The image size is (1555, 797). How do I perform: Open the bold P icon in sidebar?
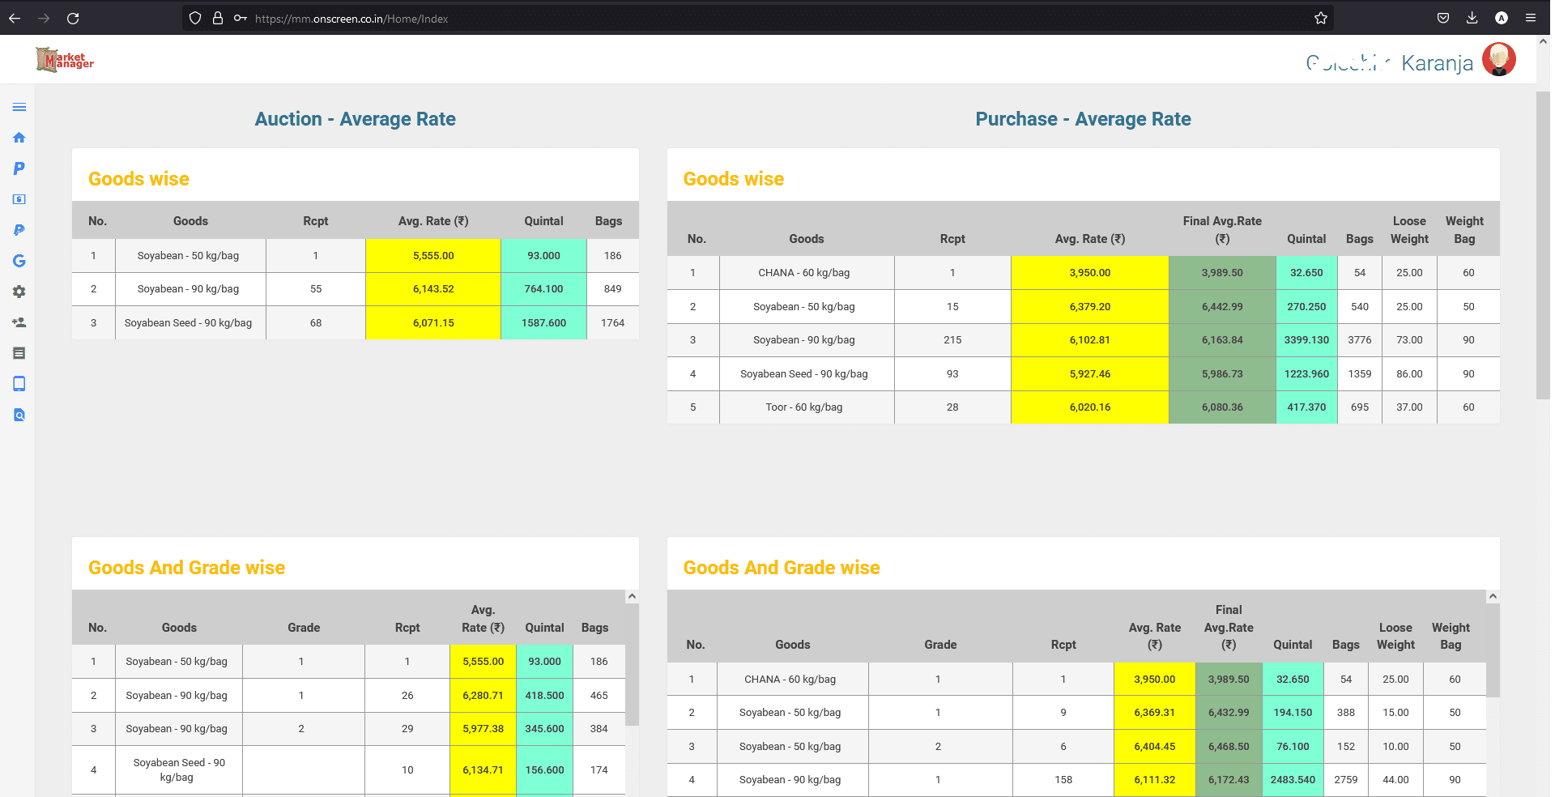pyautogui.click(x=19, y=168)
